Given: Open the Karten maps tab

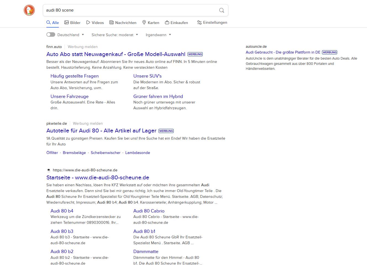Looking at the screenshot, I should coord(151,23).
